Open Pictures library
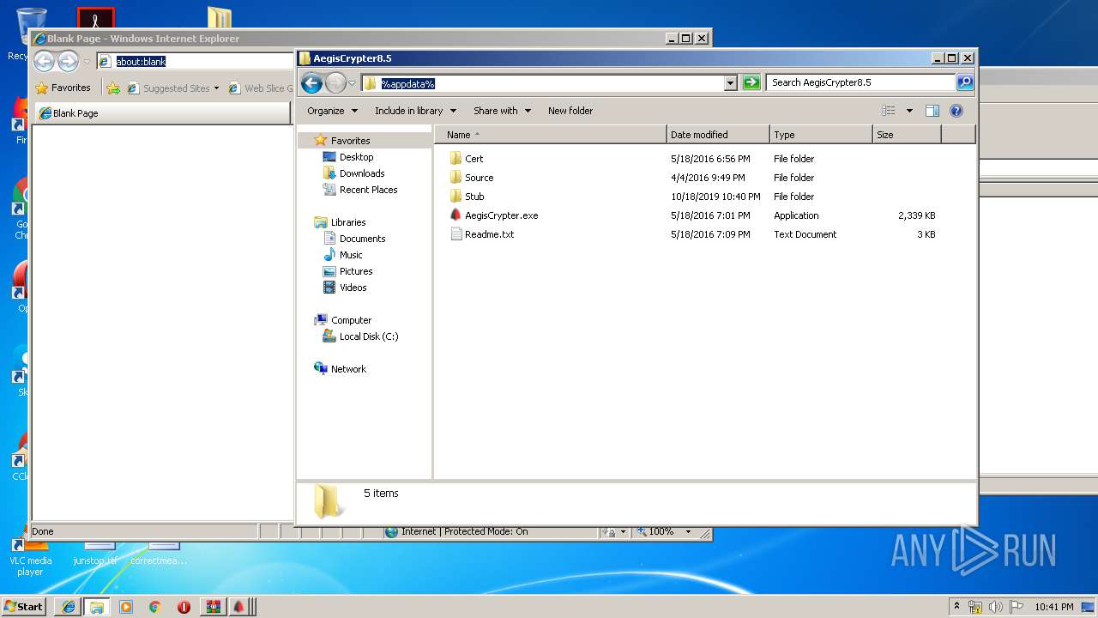 pos(355,271)
